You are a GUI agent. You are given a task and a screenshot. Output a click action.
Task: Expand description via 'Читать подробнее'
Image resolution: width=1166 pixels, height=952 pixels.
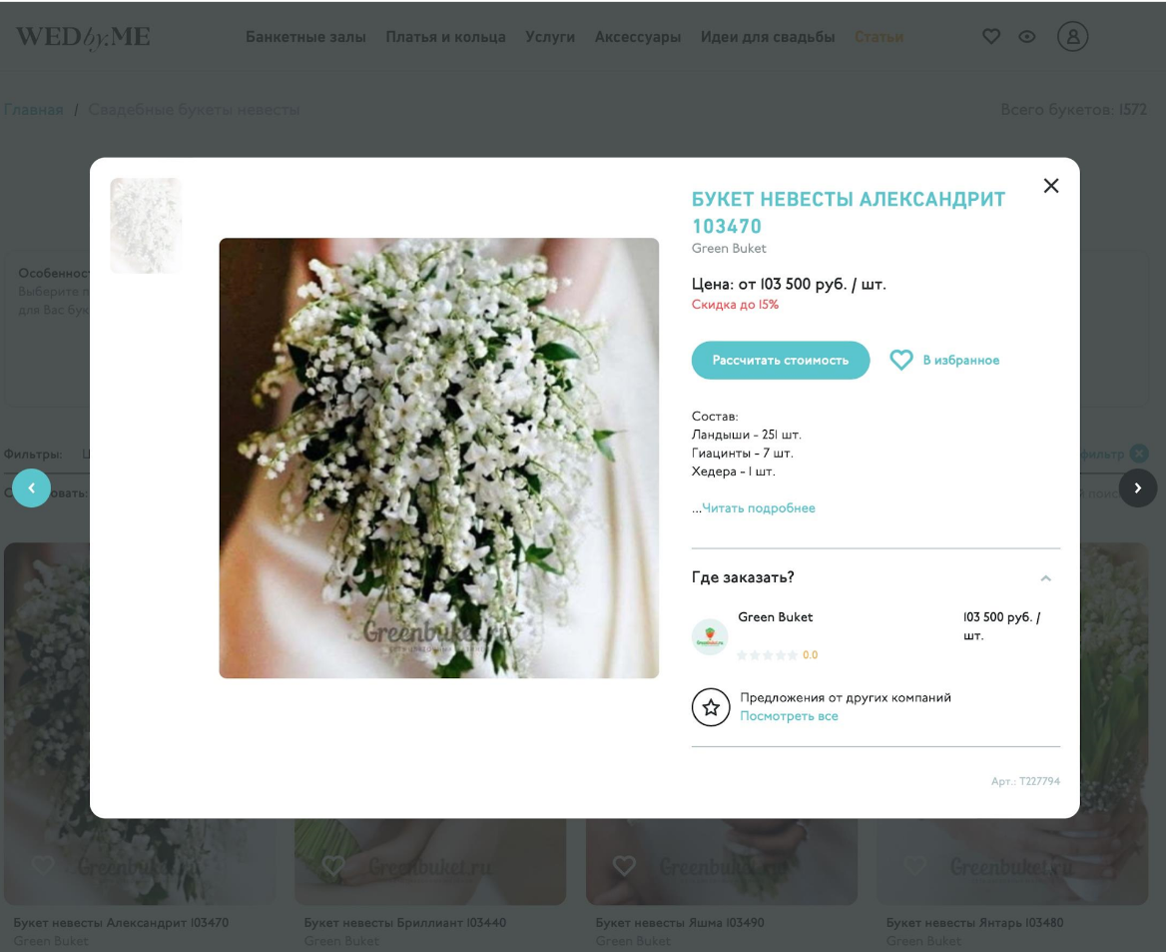pos(758,507)
